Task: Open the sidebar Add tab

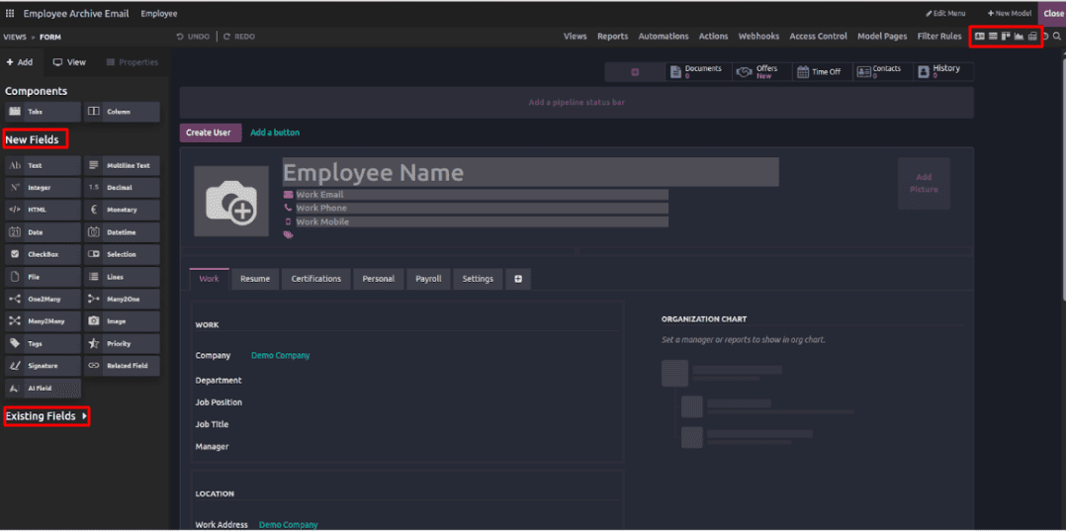Action: tap(20, 62)
